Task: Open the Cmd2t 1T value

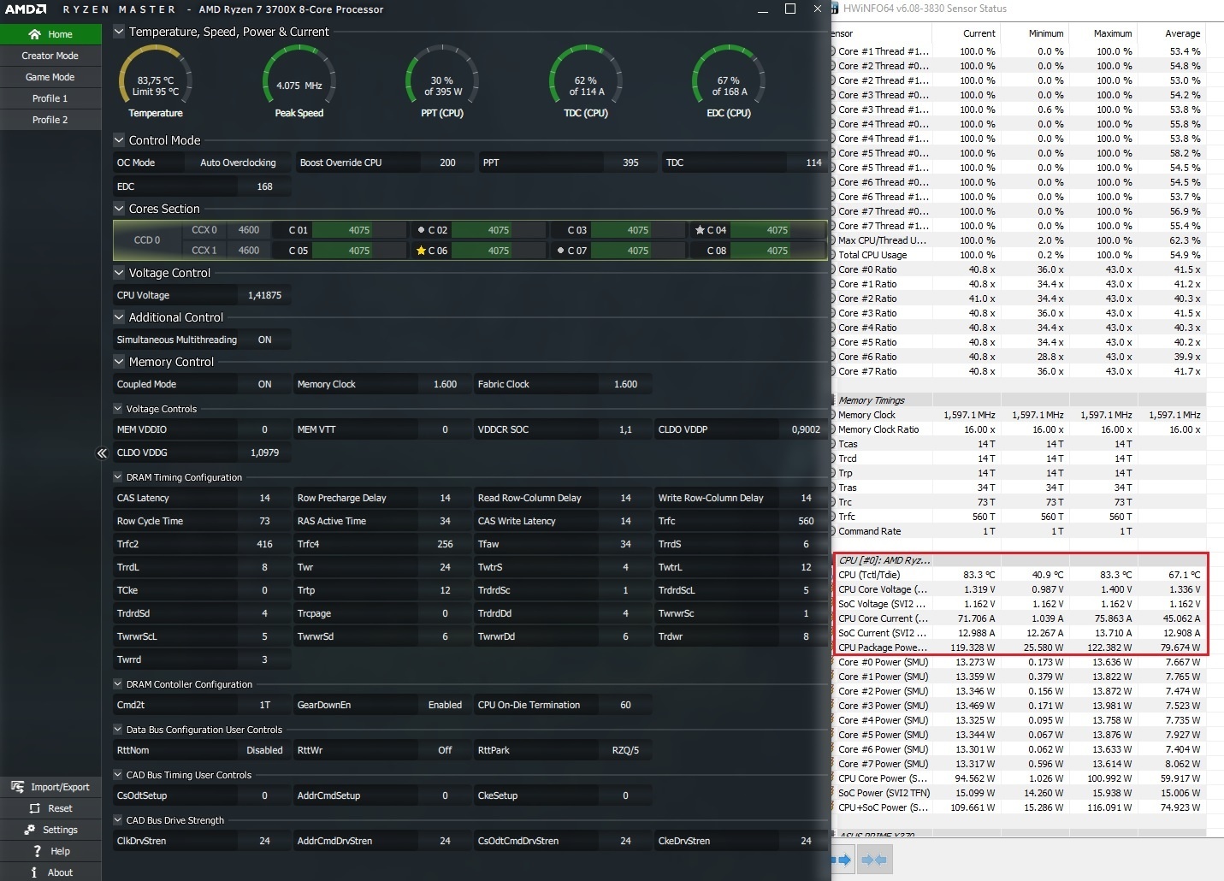Action: [x=265, y=705]
